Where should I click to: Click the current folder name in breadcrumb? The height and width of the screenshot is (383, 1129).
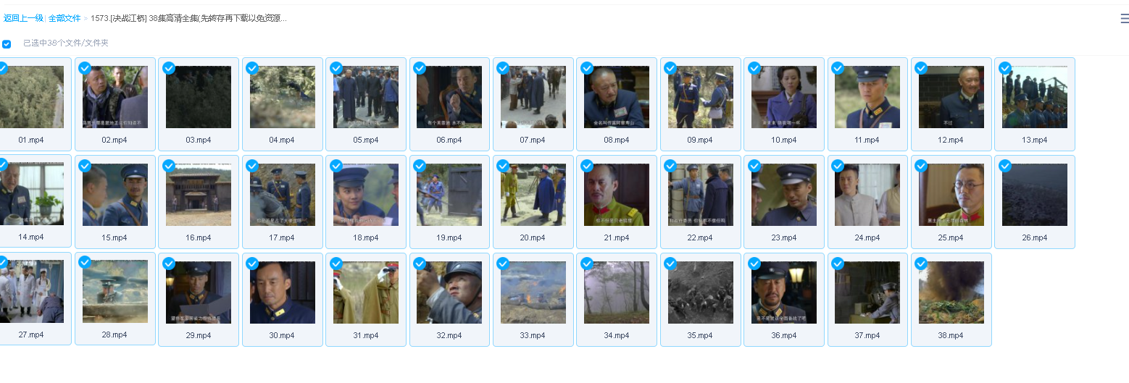tap(188, 18)
